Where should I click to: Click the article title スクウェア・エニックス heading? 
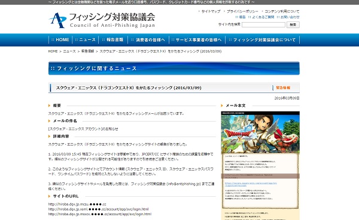(129, 88)
